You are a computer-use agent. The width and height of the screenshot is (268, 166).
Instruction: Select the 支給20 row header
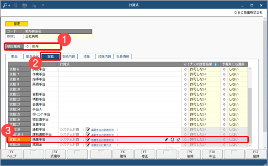[x=19, y=145]
